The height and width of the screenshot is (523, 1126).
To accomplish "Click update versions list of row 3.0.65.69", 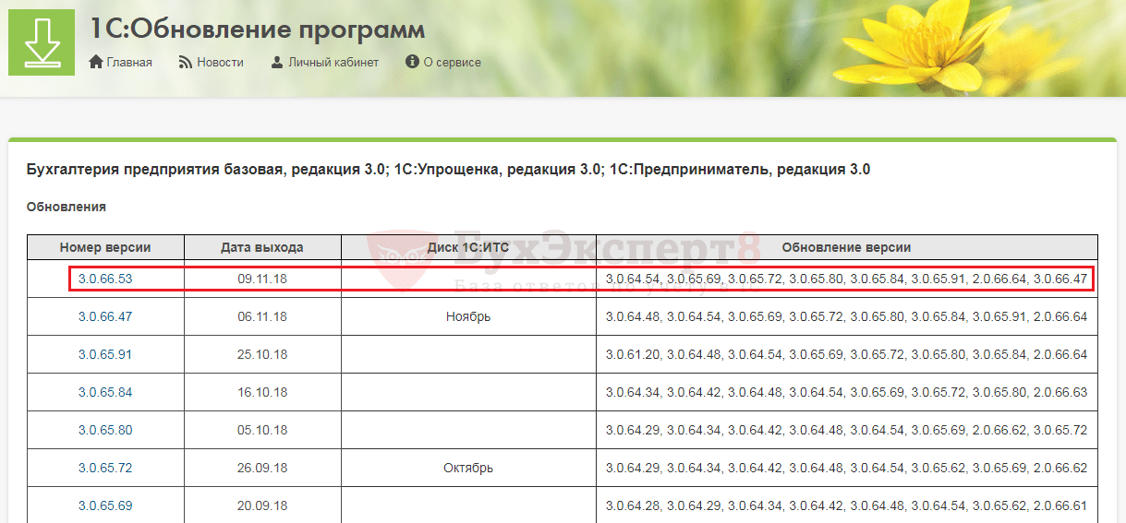I will (x=846, y=505).
